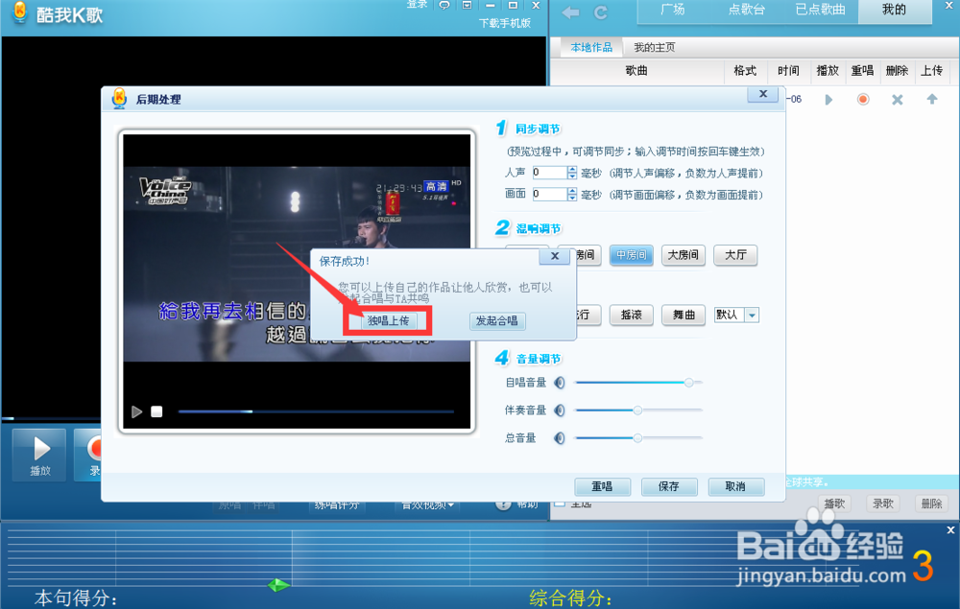Screen dimensions: 960x609
Task: Click the 时间 column header
Action: click(788, 71)
